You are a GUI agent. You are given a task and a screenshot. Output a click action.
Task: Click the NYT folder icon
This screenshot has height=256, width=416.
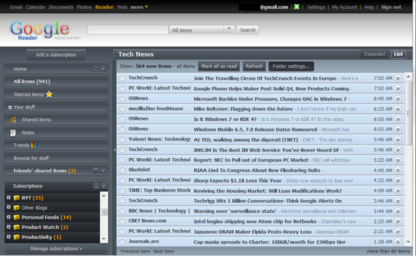click(x=17, y=198)
